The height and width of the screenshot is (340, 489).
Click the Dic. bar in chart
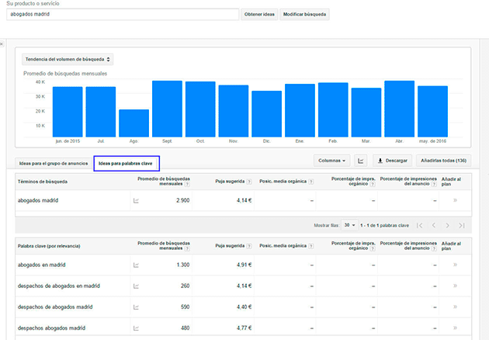(x=267, y=114)
